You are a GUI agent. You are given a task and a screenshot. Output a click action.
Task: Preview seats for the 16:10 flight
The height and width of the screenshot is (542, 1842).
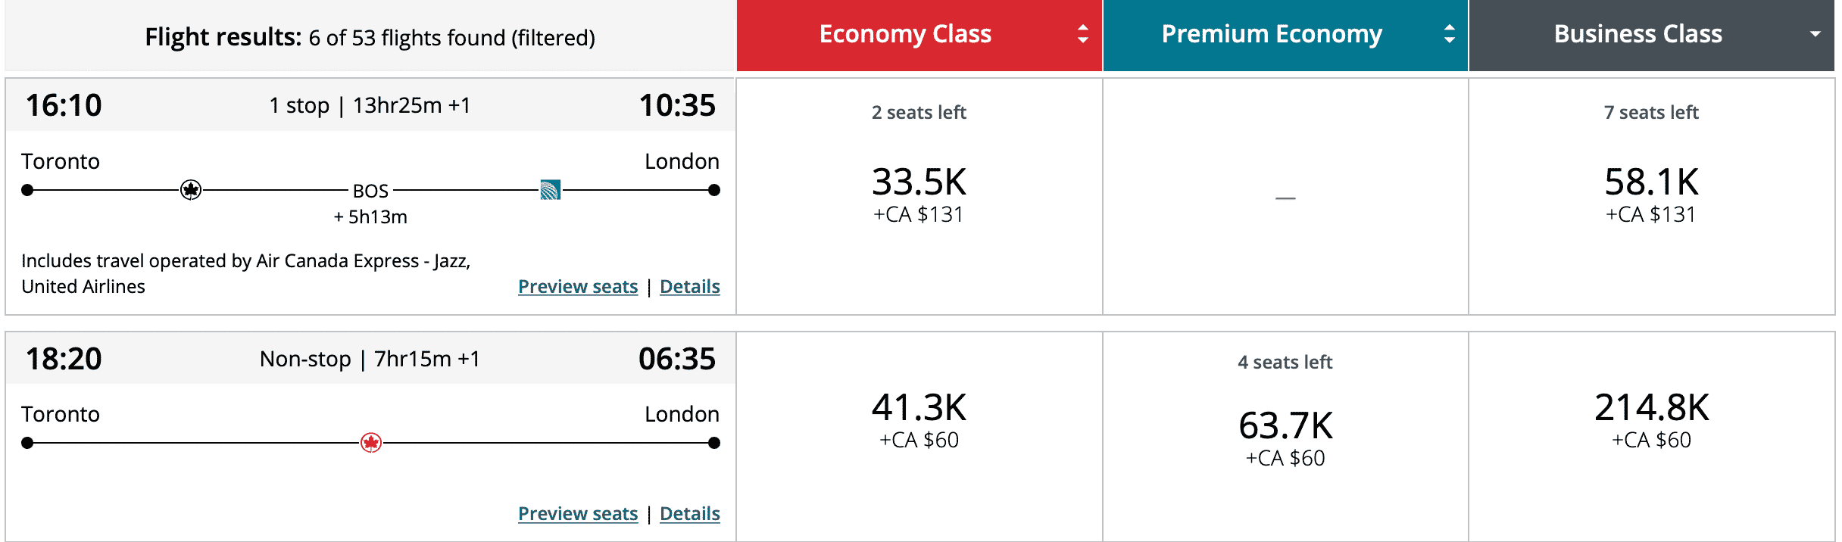578,287
